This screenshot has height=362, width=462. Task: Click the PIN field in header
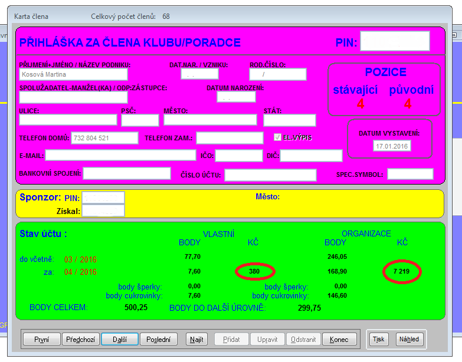point(395,42)
